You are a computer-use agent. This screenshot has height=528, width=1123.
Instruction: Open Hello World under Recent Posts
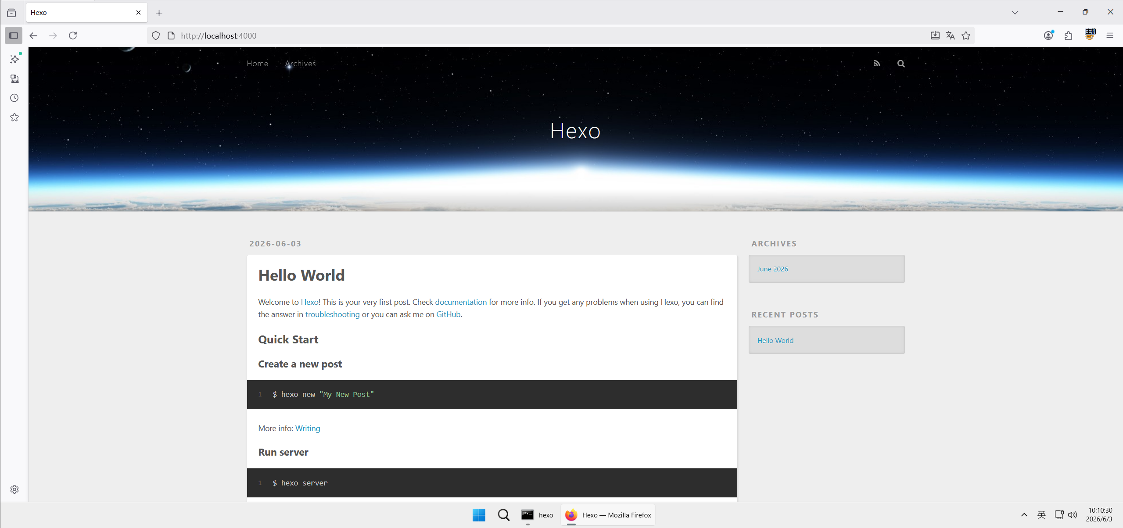point(775,340)
